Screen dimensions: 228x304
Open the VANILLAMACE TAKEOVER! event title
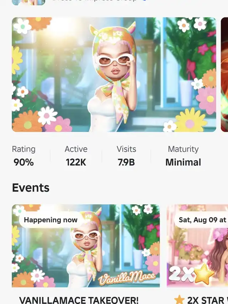pos(79,300)
